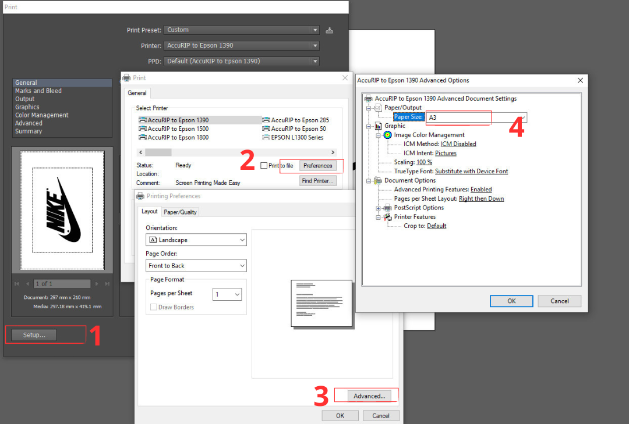Open the Paper Size dropdown showing A3
Viewport: 629px width, 424px height.
pyautogui.click(x=476, y=117)
